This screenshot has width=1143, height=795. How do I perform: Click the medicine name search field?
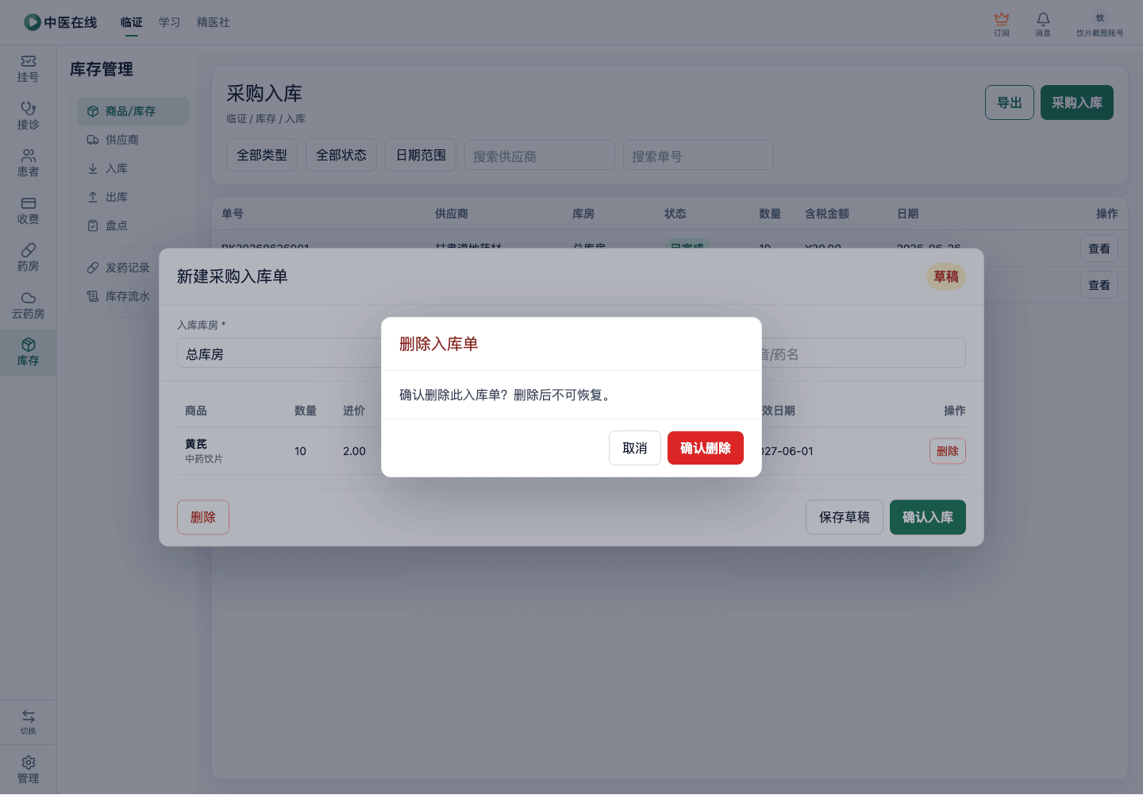click(x=864, y=353)
